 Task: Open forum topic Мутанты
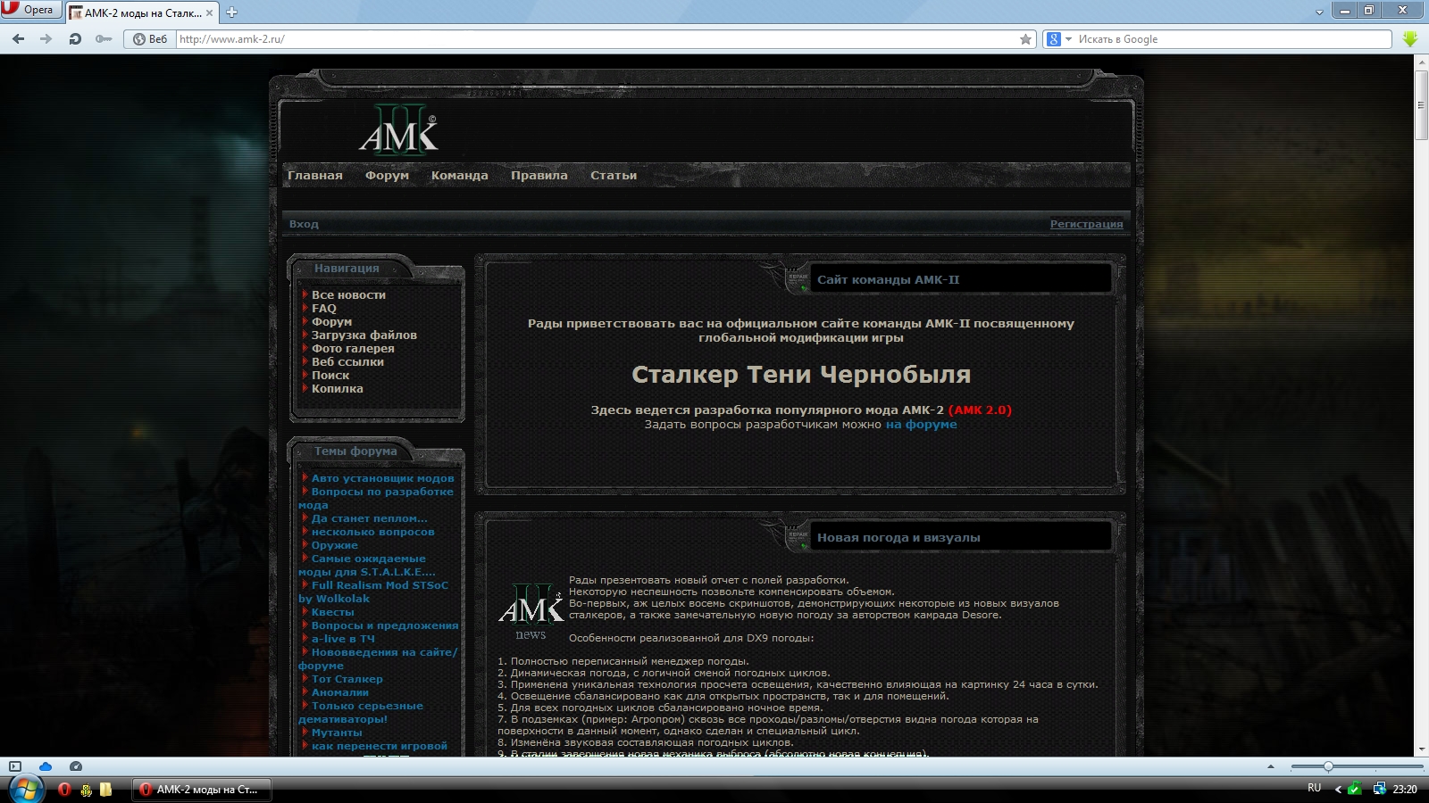click(337, 733)
